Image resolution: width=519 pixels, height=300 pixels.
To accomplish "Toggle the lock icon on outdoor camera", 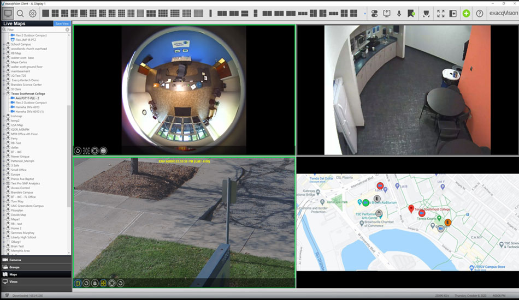I will pos(95,283).
